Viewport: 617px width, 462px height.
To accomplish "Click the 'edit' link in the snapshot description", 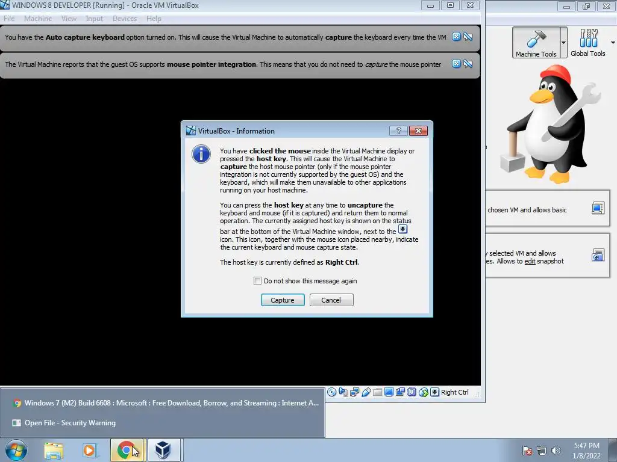I will point(530,261).
